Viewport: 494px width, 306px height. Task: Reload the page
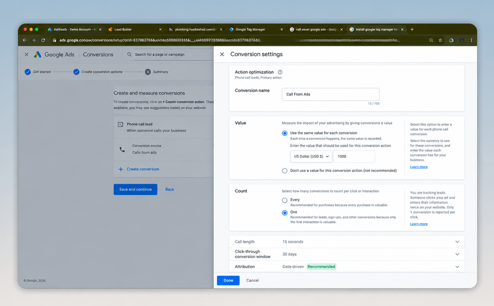43,40
